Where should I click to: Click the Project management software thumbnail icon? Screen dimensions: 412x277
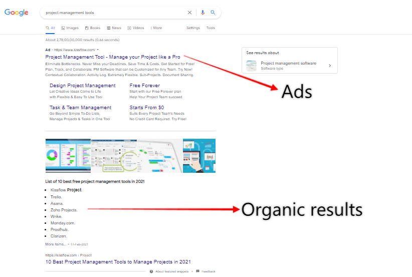tap(251, 66)
